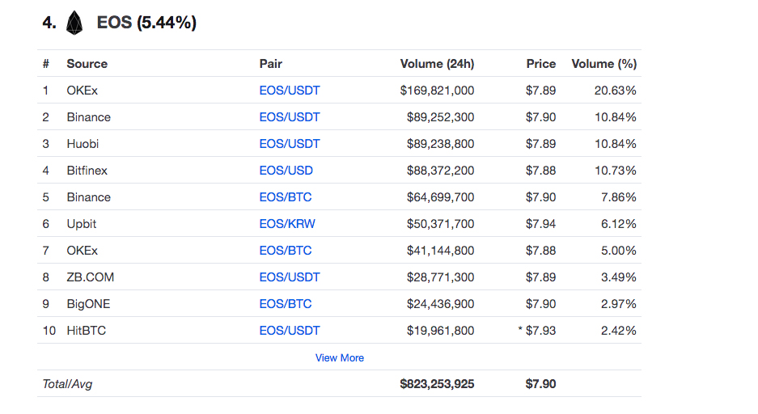This screenshot has height=414, width=758.
Task: Click the $28,771,300 volume value
Action: point(440,277)
